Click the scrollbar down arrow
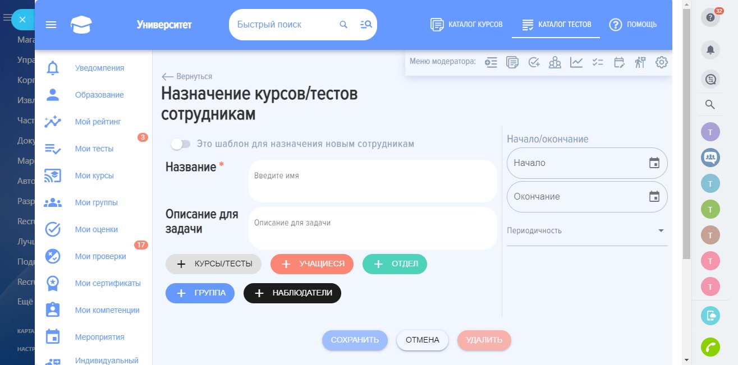 coord(686,359)
